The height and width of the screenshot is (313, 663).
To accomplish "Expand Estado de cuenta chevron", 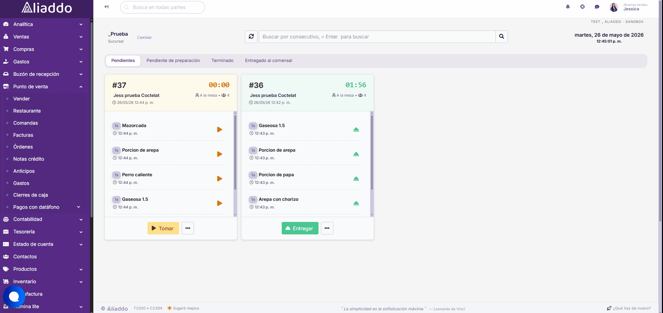I will (x=81, y=244).
